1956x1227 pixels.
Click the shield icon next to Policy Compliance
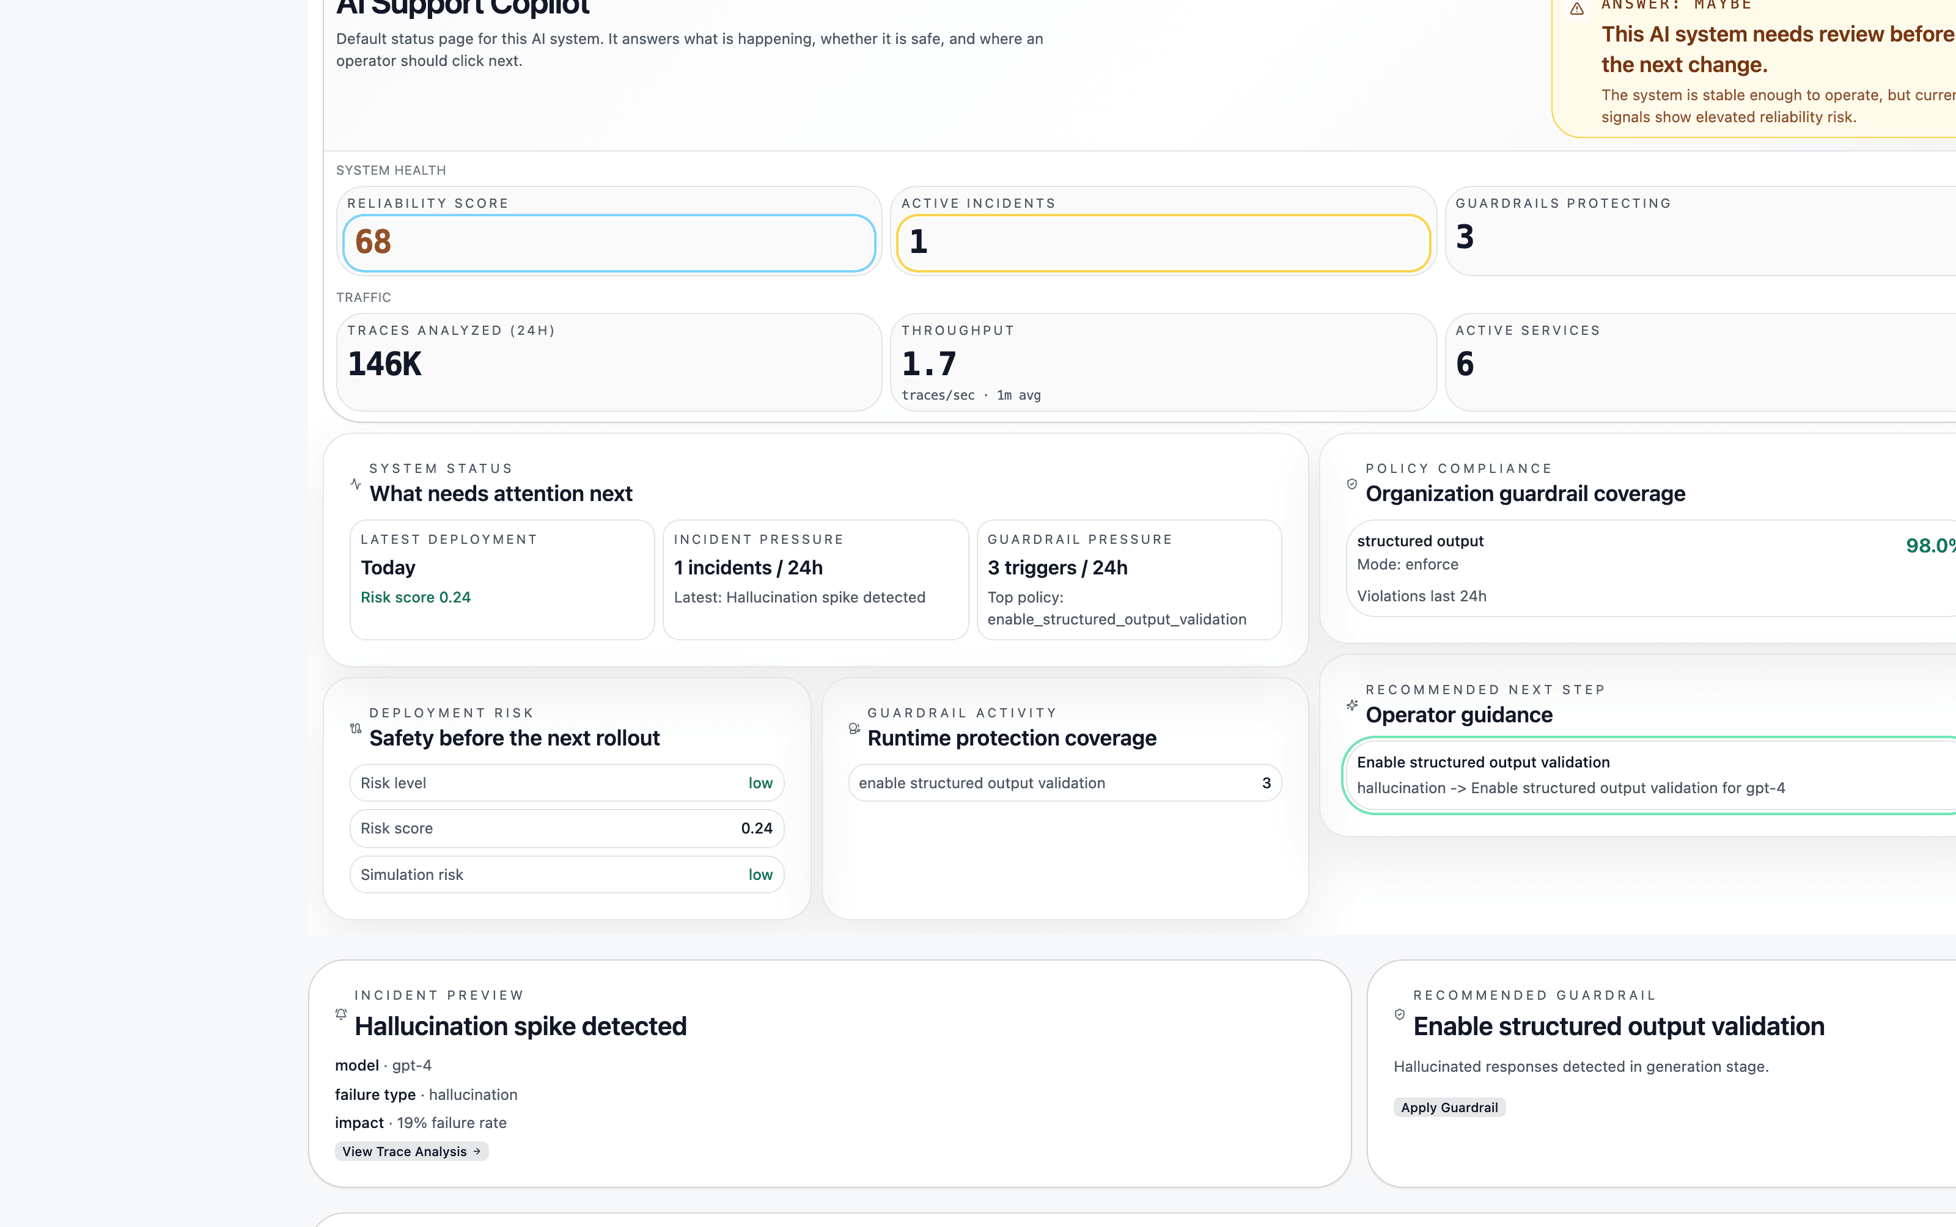1351,484
